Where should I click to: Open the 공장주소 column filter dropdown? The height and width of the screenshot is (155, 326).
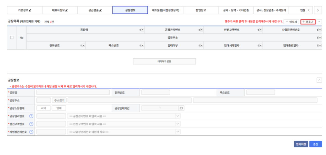click(320, 38)
